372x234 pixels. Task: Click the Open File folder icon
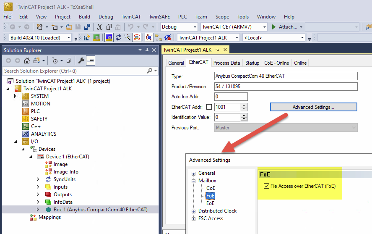click(x=69, y=27)
